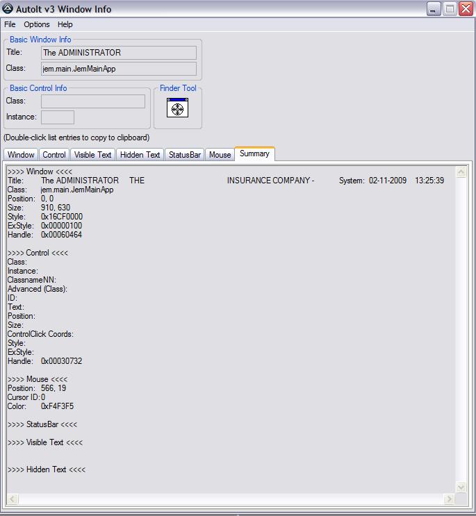Click the 'Color: 0xF4F3F5' line
The height and width of the screenshot is (516, 476).
(x=41, y=406)
